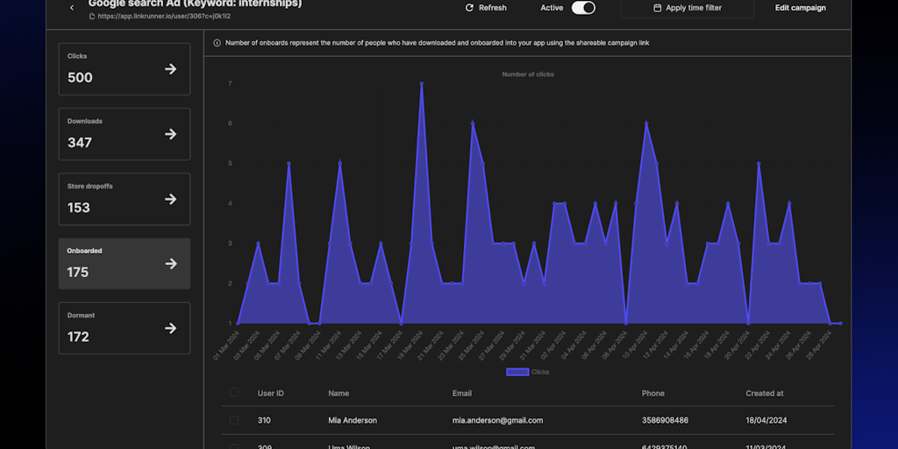898x449 pixels.
Task: Click the arrow on the Clicks card
Action: [171, 69]
